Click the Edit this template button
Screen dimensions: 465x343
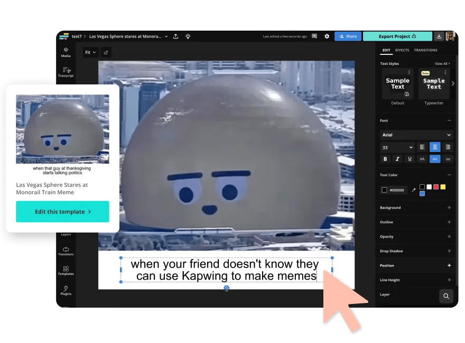pyautogui.click(x=62, y=212)
